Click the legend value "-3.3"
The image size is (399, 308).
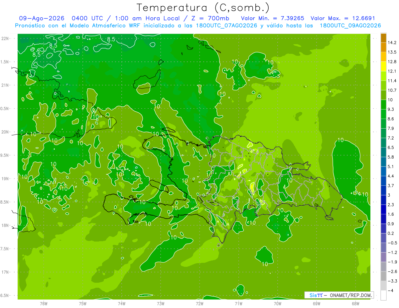point(392,281)
